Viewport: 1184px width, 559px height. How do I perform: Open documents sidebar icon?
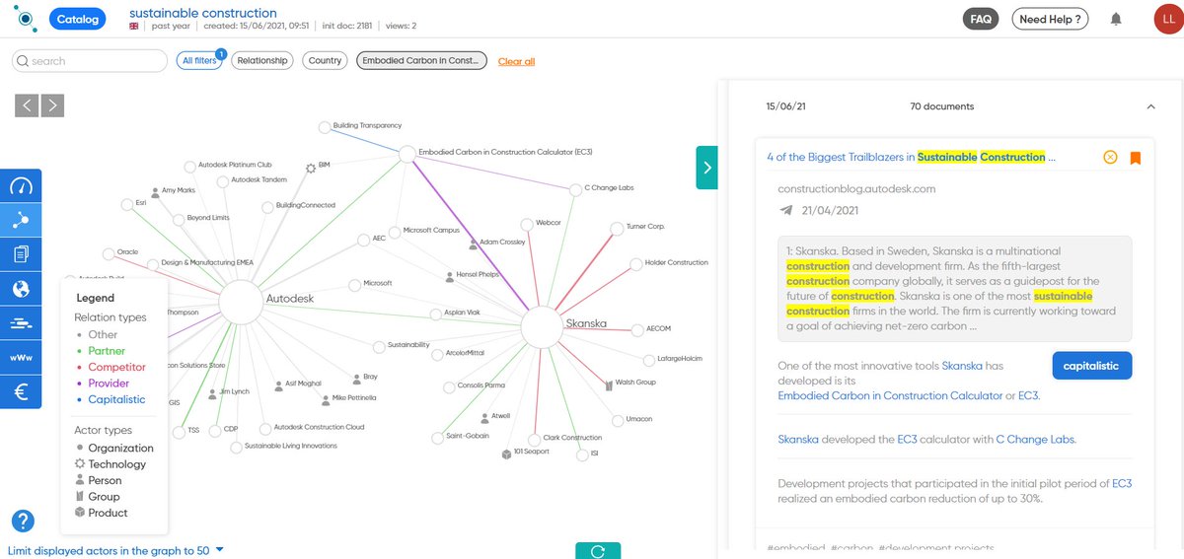tap(21, 255)
